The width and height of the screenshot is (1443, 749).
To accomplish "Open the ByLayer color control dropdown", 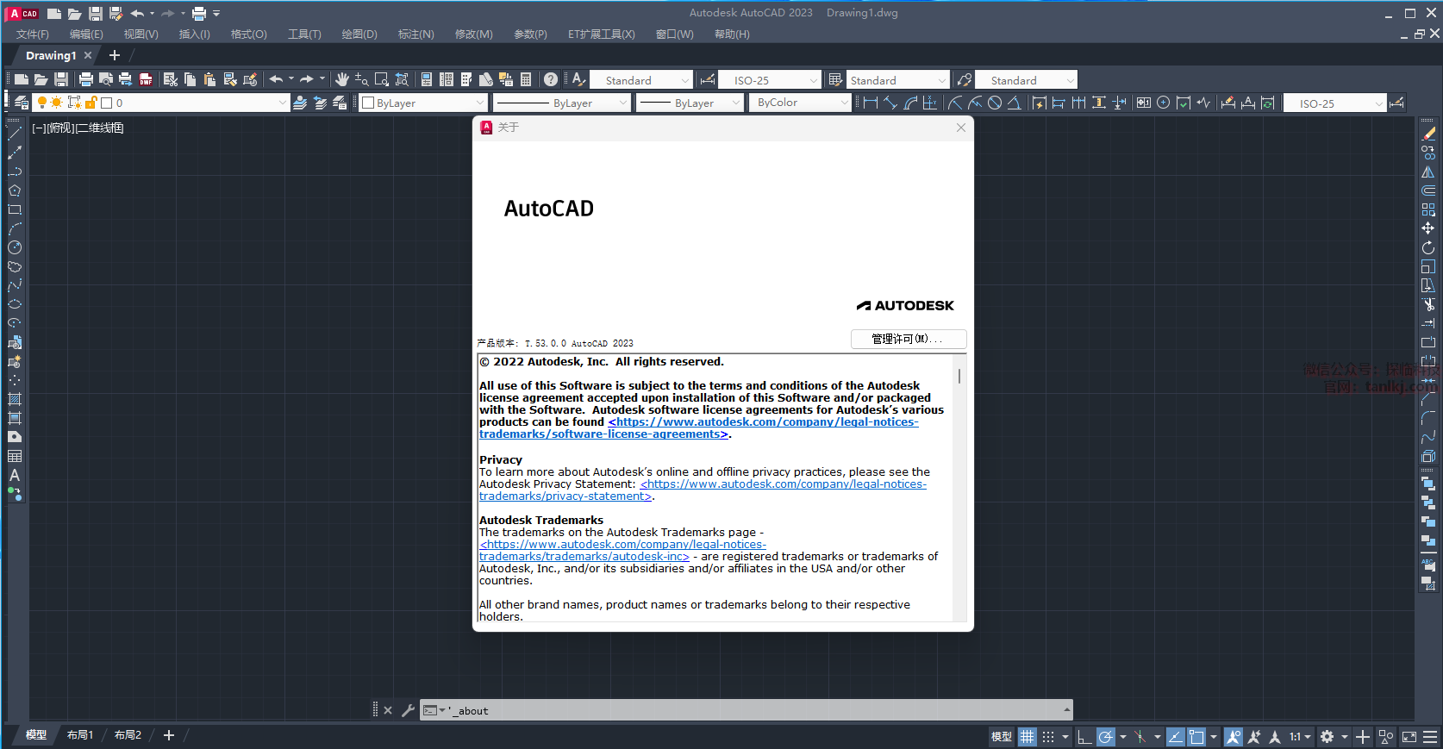I will pos(424,103).
